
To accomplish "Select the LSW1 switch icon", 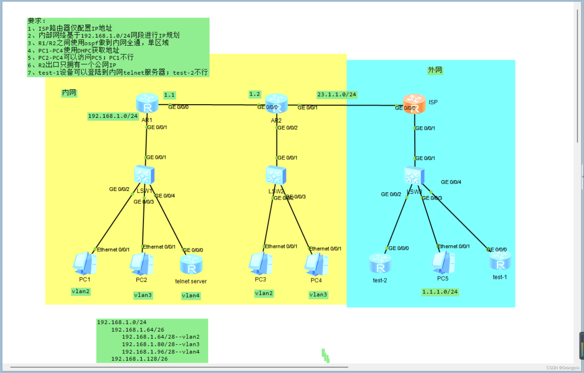I will 144,175.
